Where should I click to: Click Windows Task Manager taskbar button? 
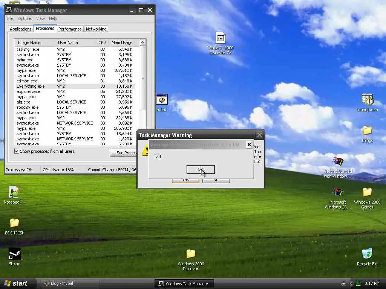[184, 284]
